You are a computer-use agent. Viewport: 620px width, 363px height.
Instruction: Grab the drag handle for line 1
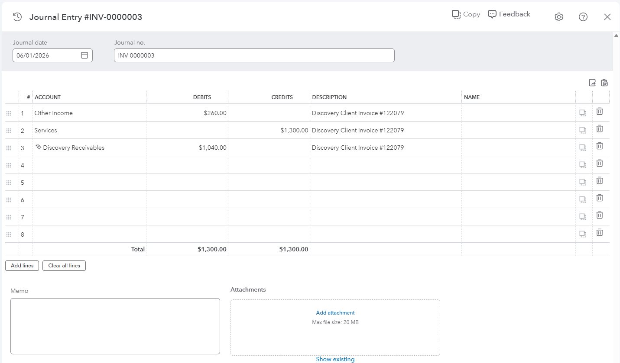pyautogui.click(x=9, y=113)
